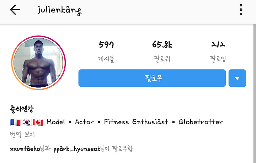256x163 pixels.
Task: Open the xxuntaeho follower link
Action: pos(25,149)
